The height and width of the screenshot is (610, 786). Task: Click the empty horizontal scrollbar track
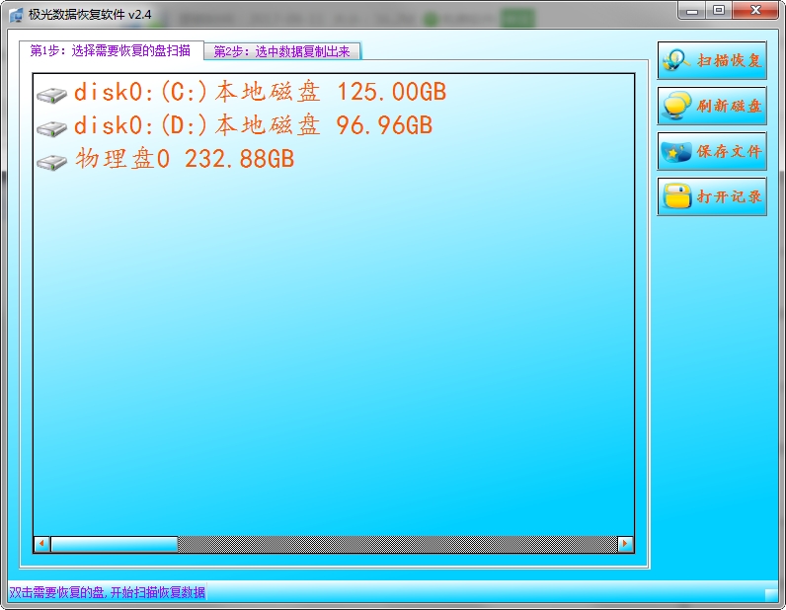[x=395, y=544]
